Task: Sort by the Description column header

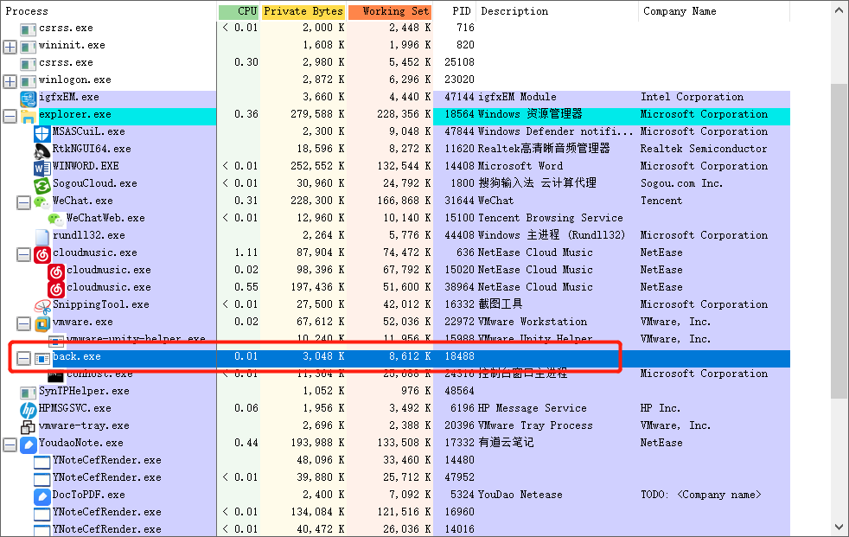Action: coord(558,11)
